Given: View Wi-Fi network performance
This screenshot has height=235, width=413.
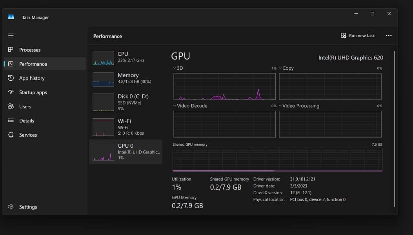Looking at the screenshot, I should tap(126, 127).
